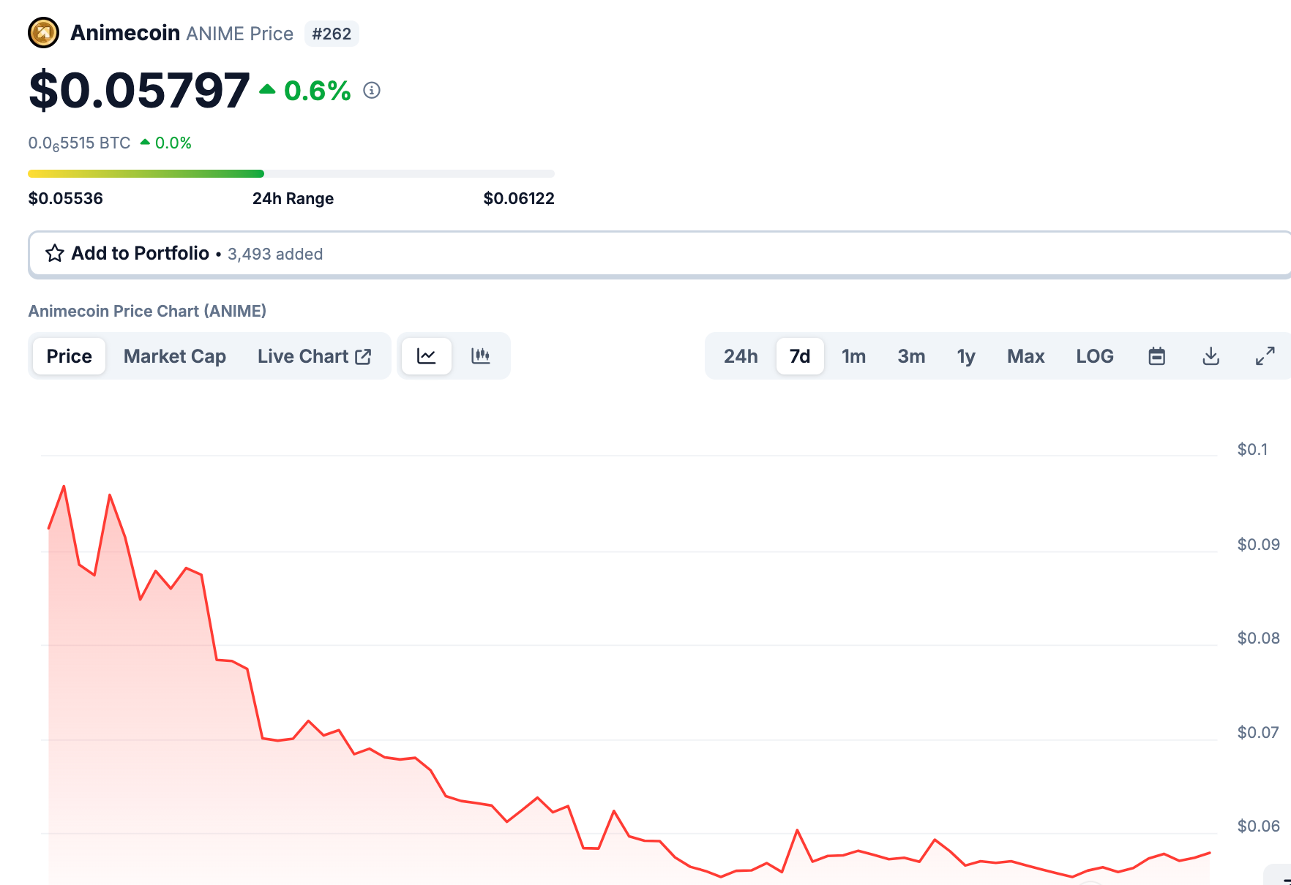Click the $0.05536 24h low value
Image resolution: width=1291 pixels, height=885 pixels.
coord(66,199)
